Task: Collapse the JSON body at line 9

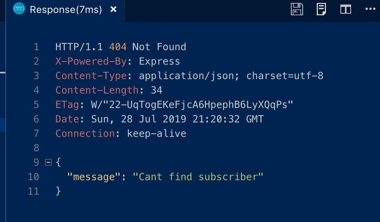Action: pos(48,162)
